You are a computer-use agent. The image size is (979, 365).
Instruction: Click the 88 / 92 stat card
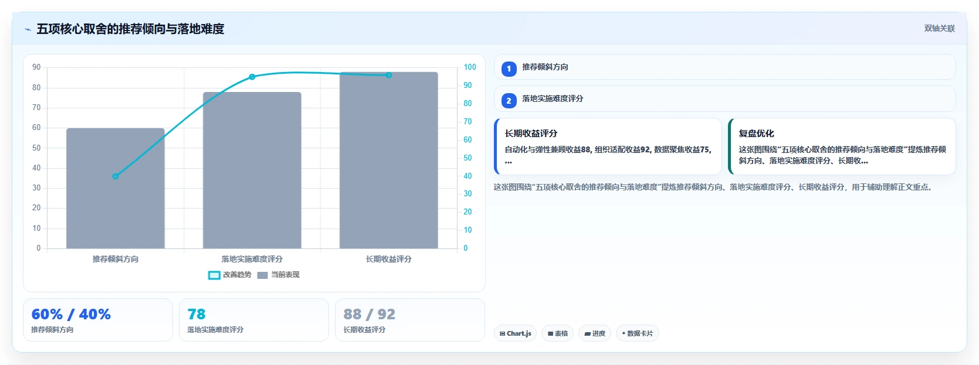click(410, 320)
